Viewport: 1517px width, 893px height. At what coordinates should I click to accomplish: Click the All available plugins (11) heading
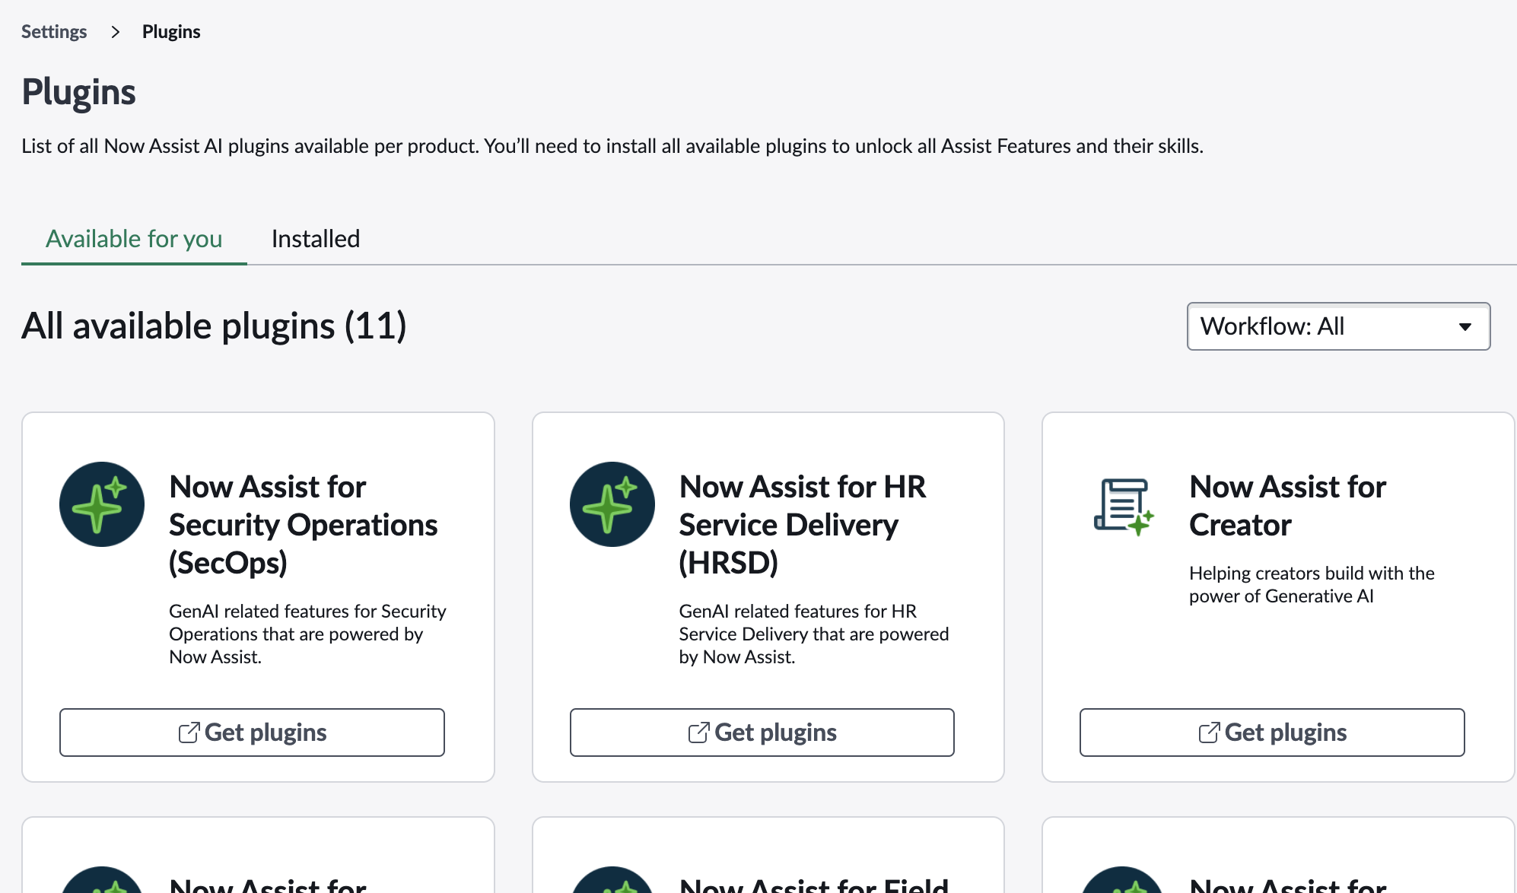pyautogui.click(x=214, y=326)
